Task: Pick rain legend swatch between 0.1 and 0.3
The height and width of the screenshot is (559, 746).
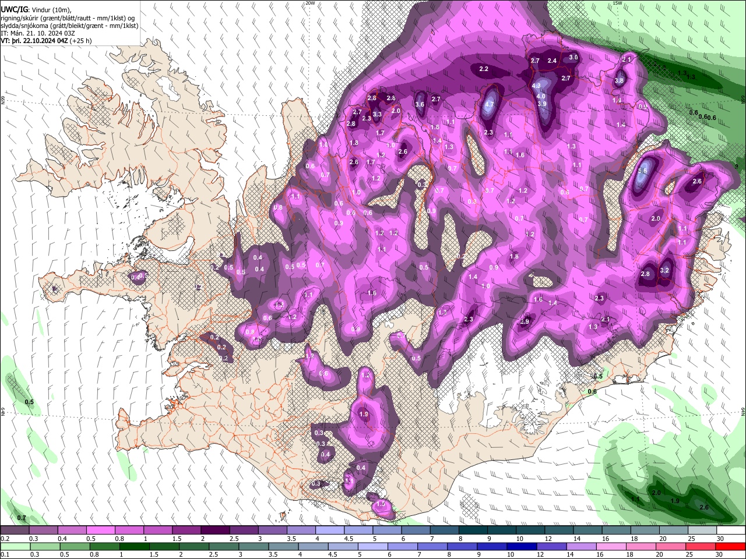Action: 15,546
